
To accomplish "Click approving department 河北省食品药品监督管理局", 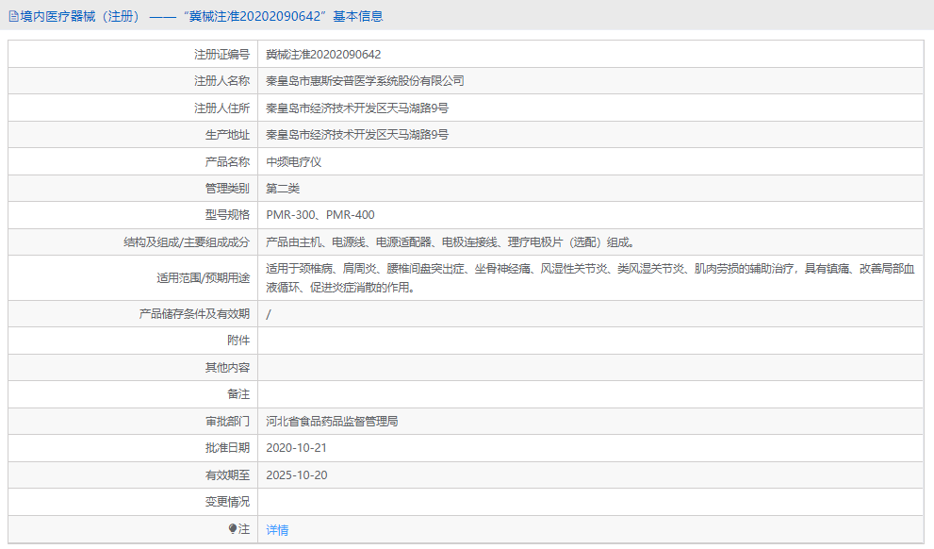I will point(332,421).
